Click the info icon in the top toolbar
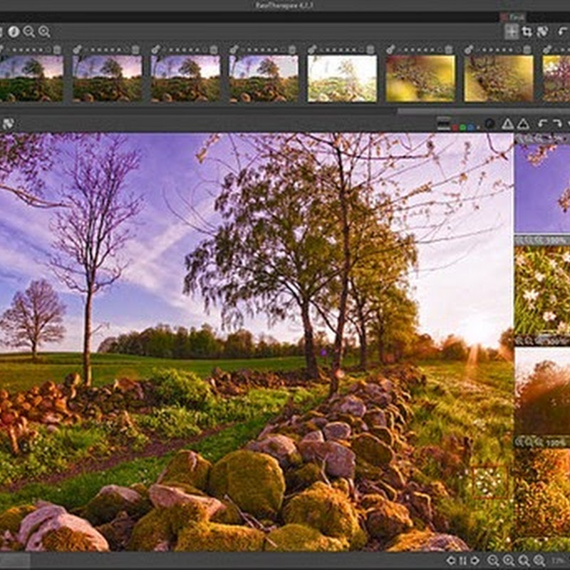Image resolution: width=570 pixels, height=570 pixels. coord(14,31)
